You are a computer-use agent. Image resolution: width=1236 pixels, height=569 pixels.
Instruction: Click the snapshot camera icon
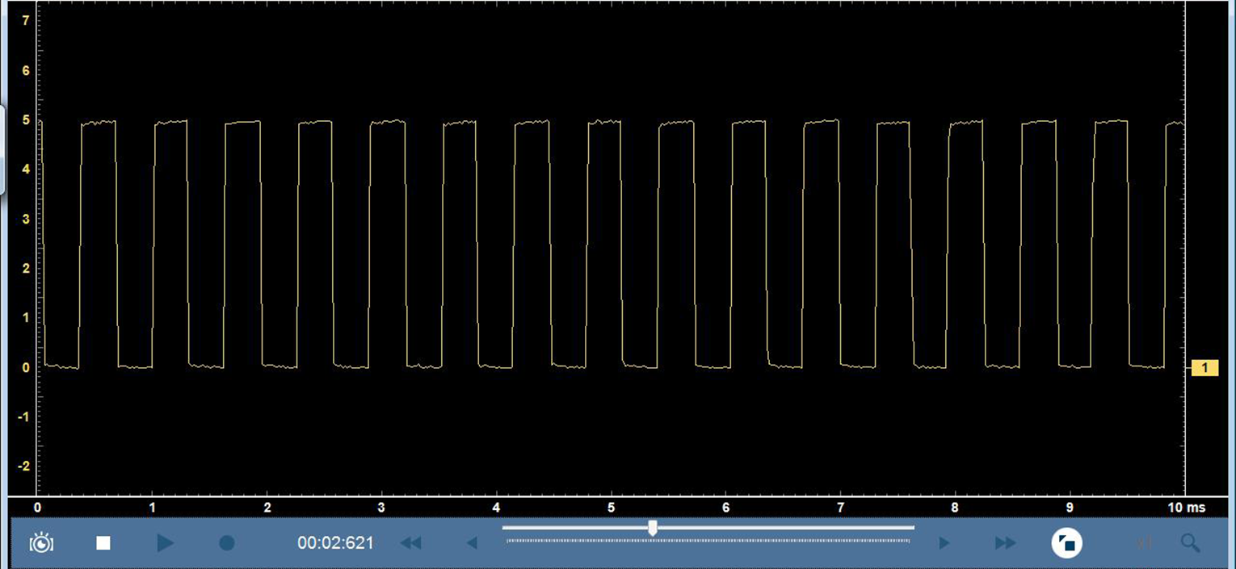[x=41, y=543]
